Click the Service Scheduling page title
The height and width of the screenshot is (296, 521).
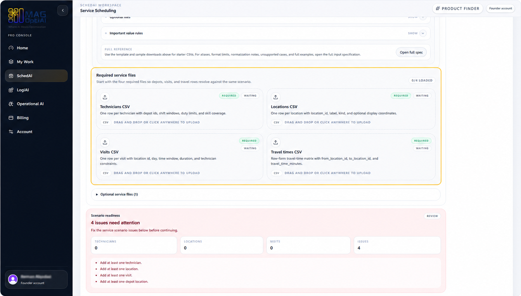pyautogui.click(x=98, y=10)
